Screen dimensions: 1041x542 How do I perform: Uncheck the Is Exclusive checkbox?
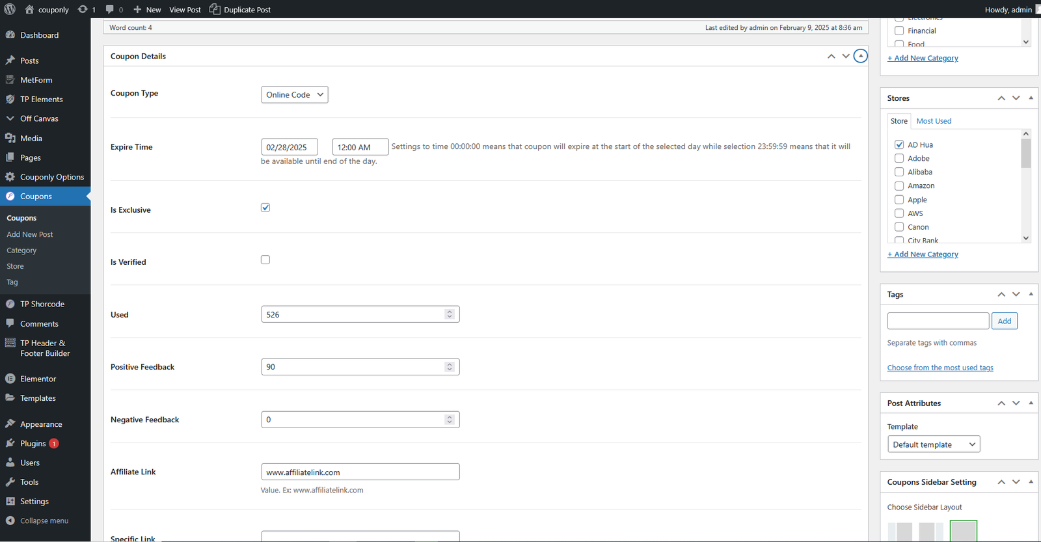[265, 208]
